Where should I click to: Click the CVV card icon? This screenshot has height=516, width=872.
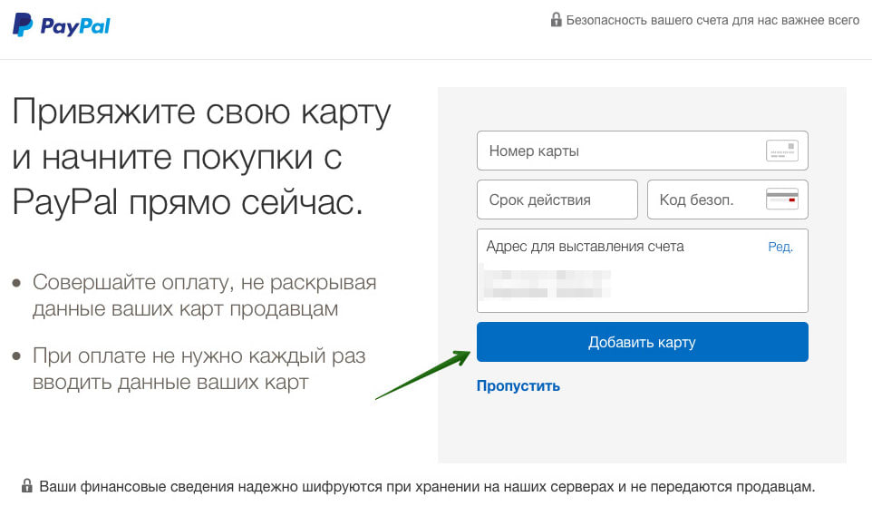pyautogui.click(x=782, y=200)
